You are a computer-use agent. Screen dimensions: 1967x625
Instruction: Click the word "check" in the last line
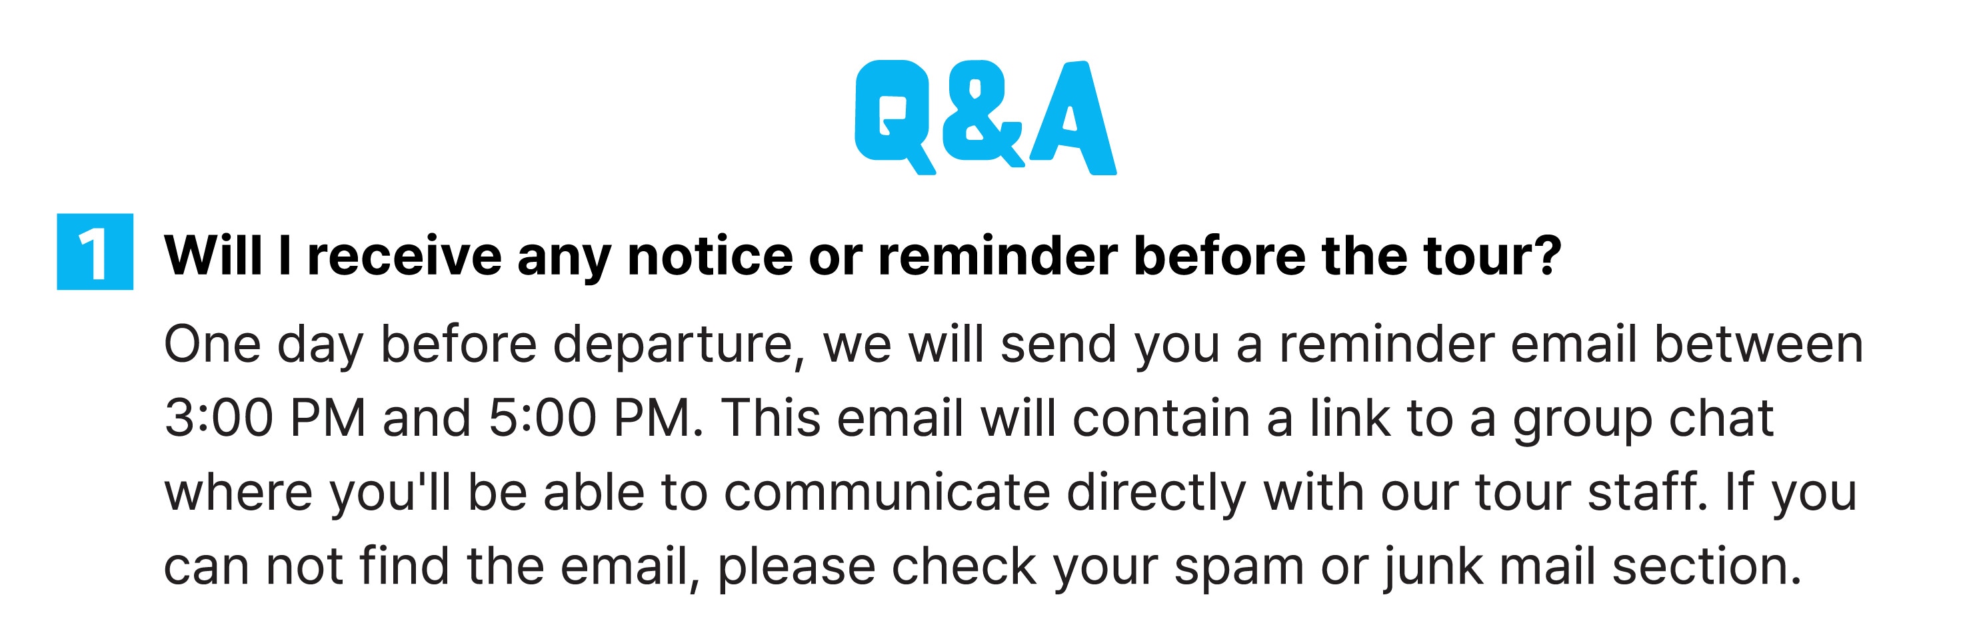pos(964,566)
